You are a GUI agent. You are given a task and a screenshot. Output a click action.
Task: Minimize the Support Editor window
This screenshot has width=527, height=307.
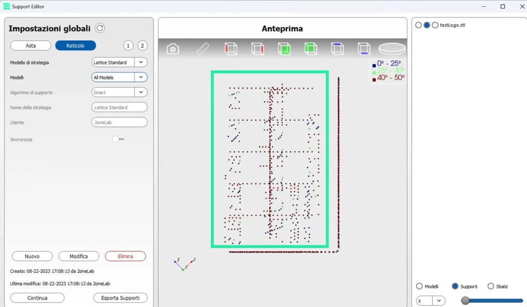[484, 6]
